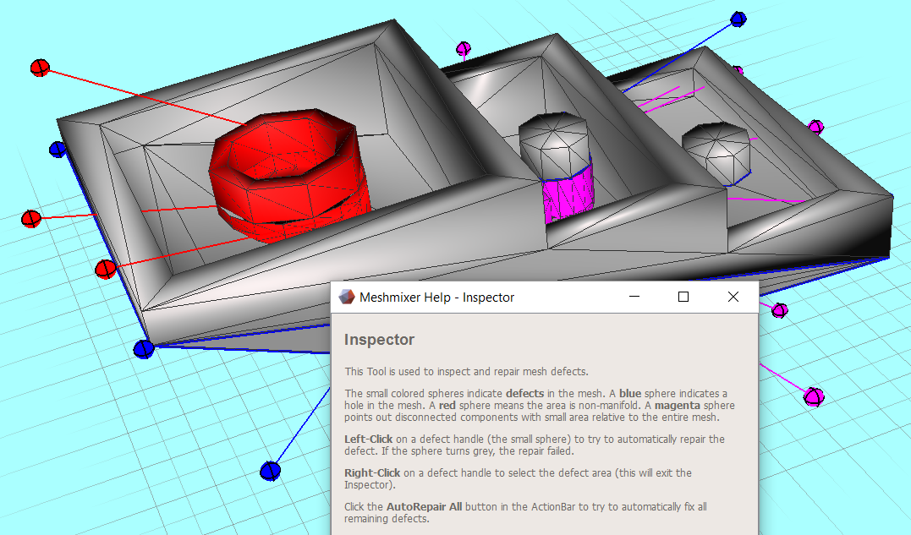Repair the magenta defect sphere on the far right edge
The image size is (911, 535).
[815, 125]
